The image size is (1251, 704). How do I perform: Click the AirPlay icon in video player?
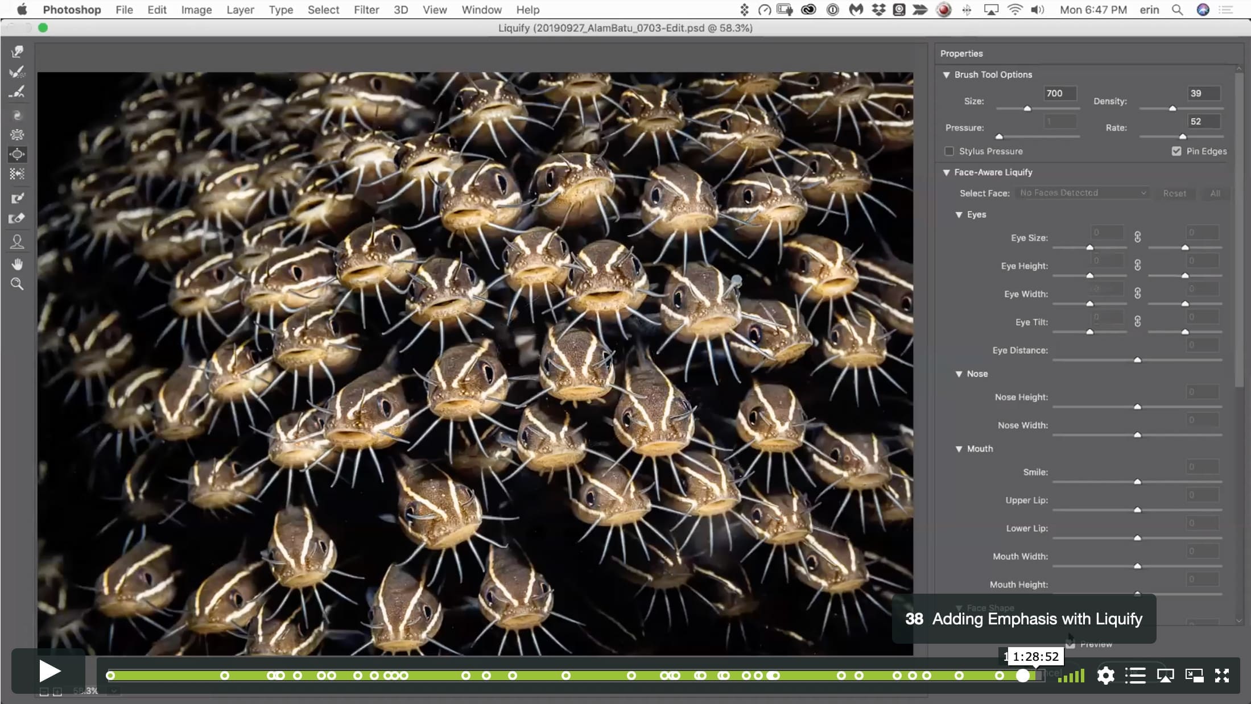pos(1165,676)
